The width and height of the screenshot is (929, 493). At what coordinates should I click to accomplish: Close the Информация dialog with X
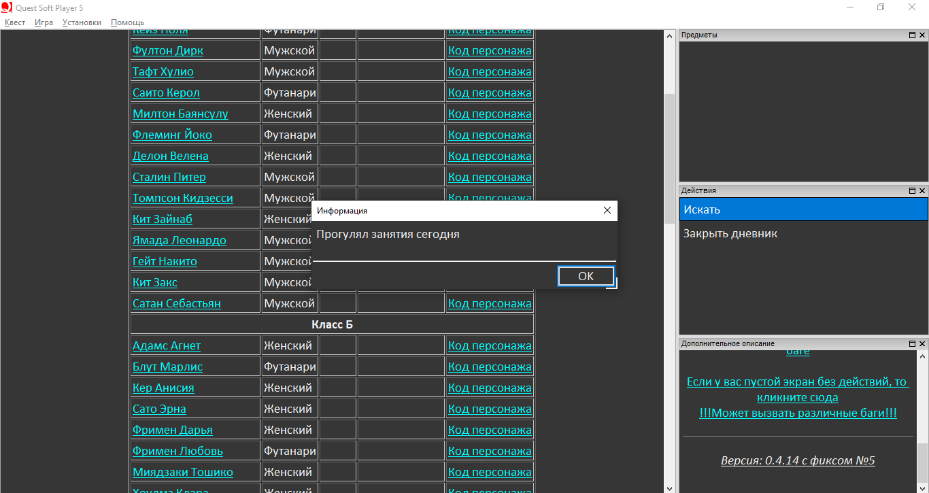point(607,211)
